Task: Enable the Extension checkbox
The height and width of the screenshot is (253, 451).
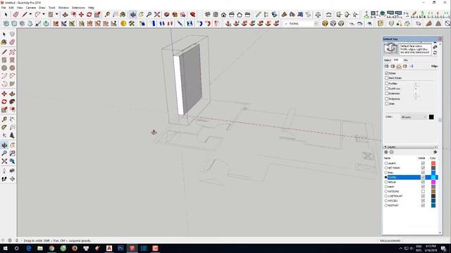Action: 387,93
